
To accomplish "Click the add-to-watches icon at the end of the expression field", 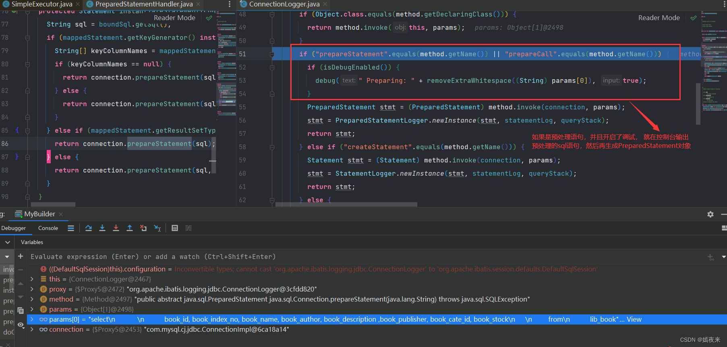I will point(710,257).
